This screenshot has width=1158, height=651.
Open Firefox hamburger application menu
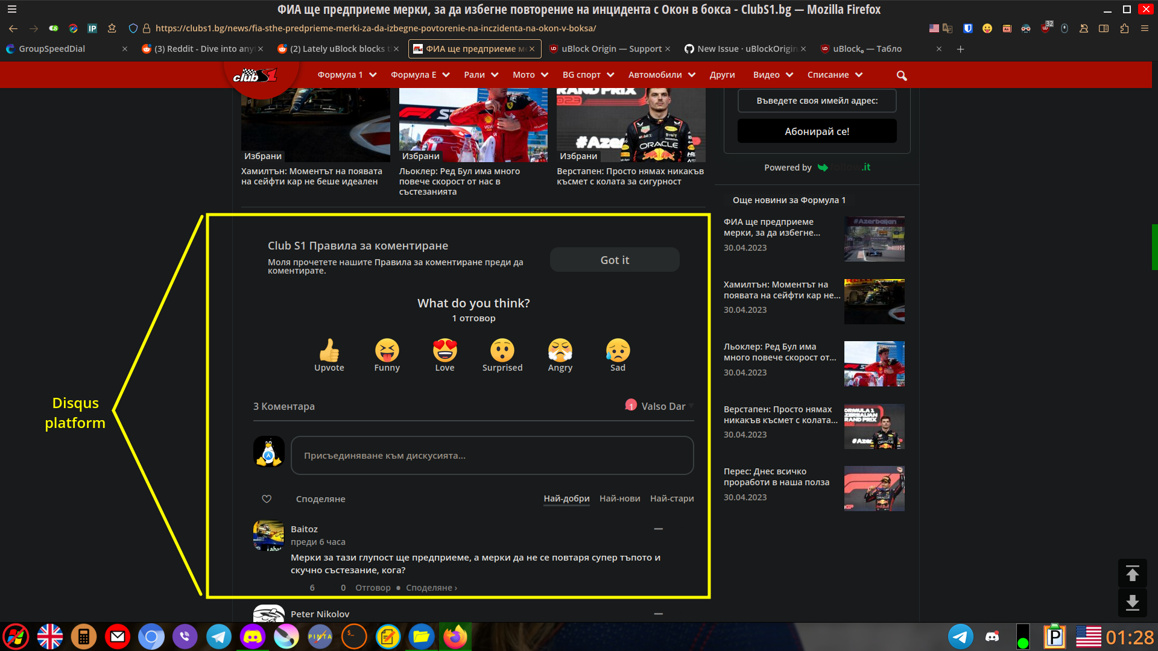[1144, 28]
